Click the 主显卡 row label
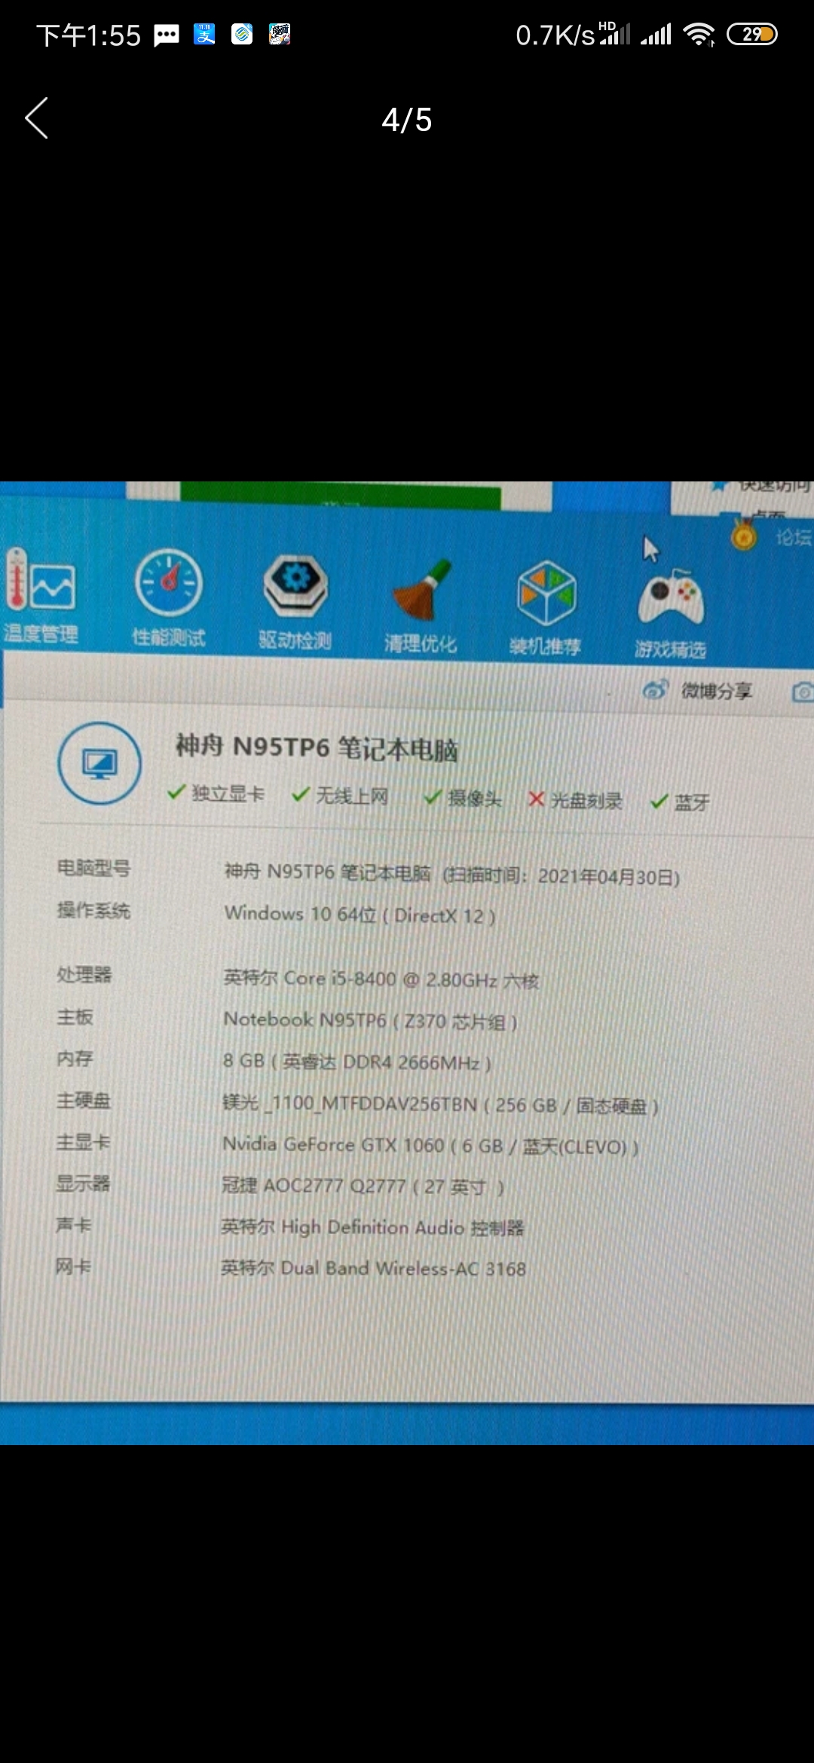The image size is (814, 1763). [x=84, y=1142]
